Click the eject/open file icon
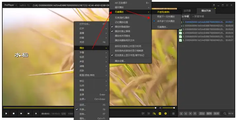Screen dimensions: 237x120 pos(36,113)
